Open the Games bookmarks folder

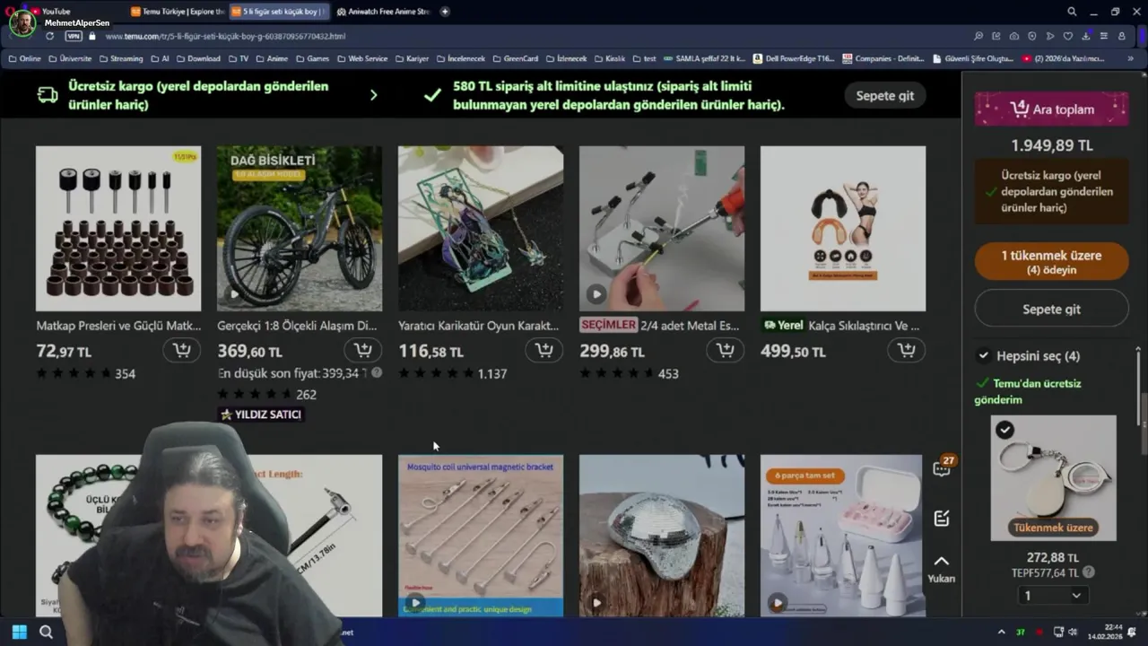coord(312,58)
